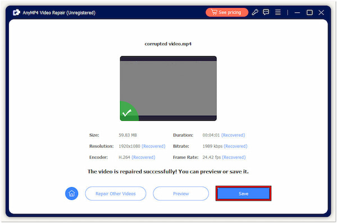Viewport: 337px width, 223px height.
Task: Select the file name corrupted video.mp4
Action: tap(168, 44)
